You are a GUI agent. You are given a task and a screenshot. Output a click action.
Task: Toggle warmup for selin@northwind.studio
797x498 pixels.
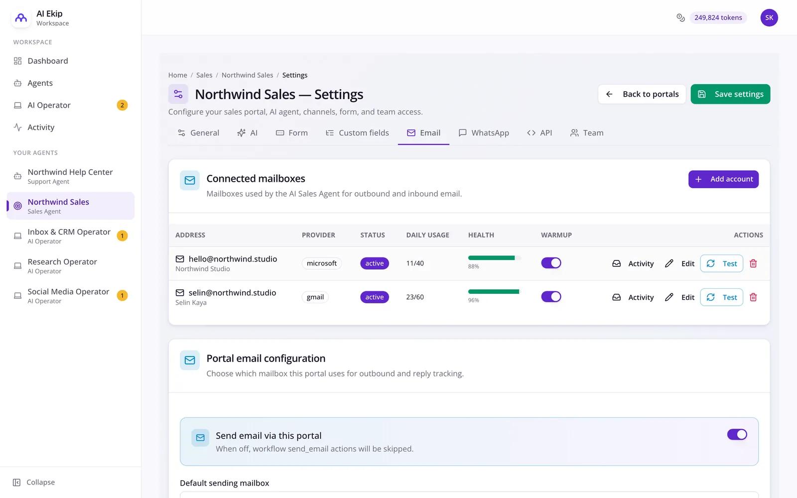tap(551, 297)
